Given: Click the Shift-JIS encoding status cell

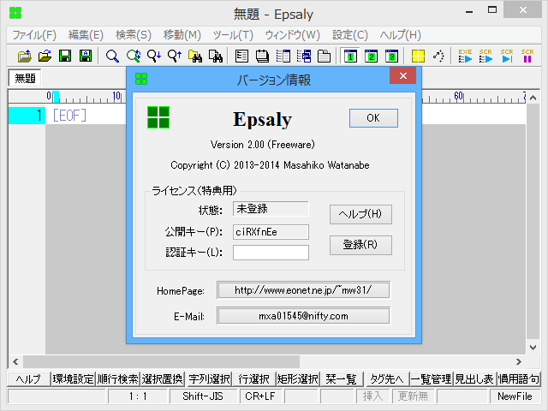Looking at the screenshot, I should pos(203,396).
